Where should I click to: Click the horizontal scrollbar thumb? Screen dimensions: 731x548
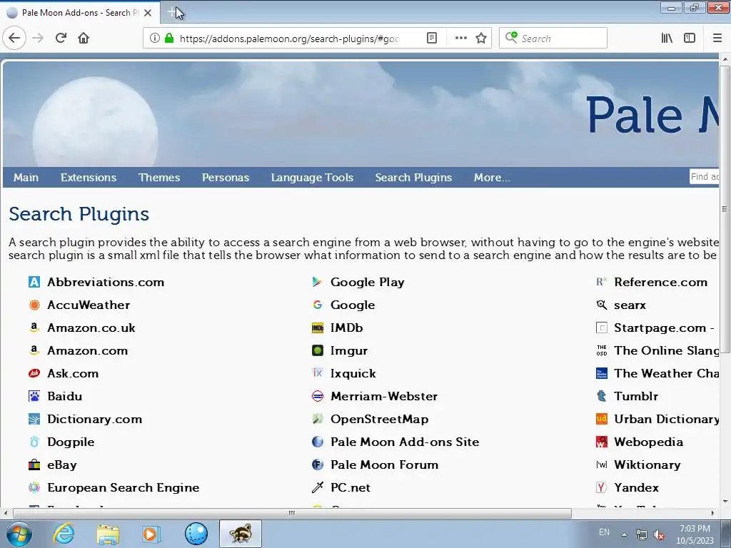coord(292,513)
